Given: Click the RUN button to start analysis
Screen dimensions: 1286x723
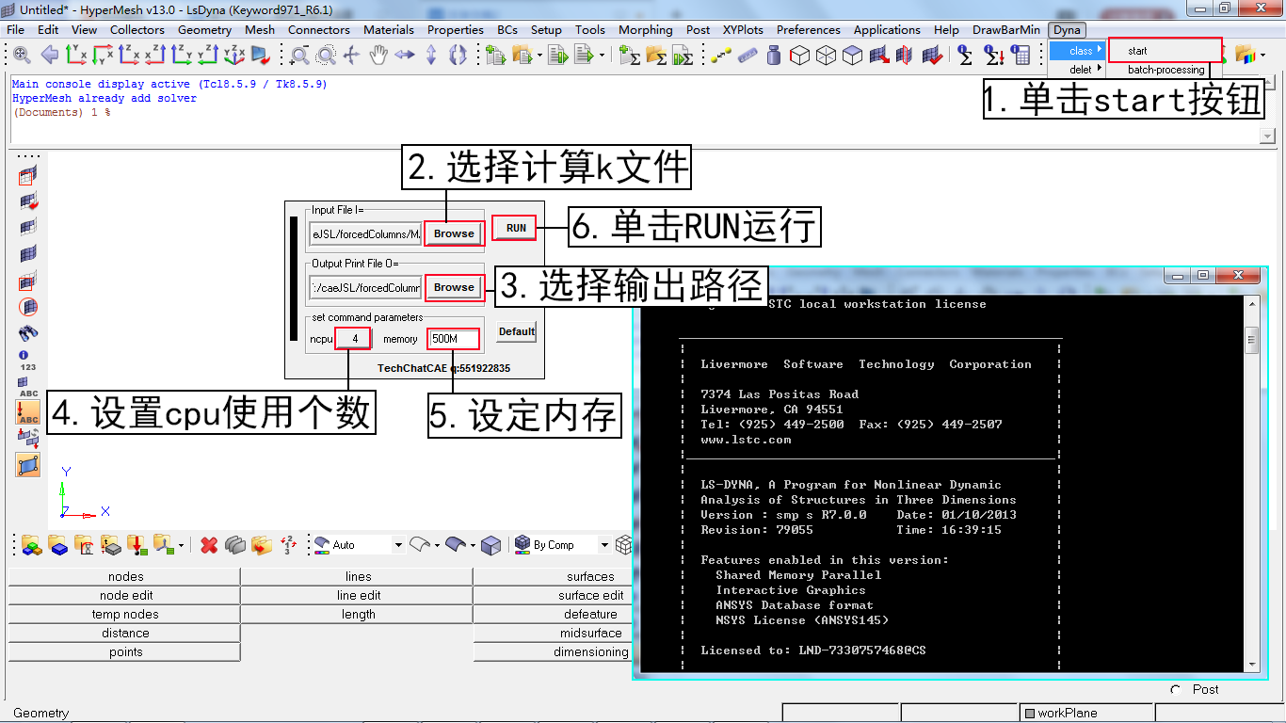Looking at the screenshot, I should pyautogui.click(x=514, y=227).
